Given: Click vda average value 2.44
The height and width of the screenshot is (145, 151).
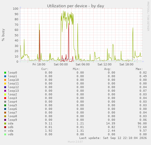Looking at the screenshot, I should coord(112,131).
